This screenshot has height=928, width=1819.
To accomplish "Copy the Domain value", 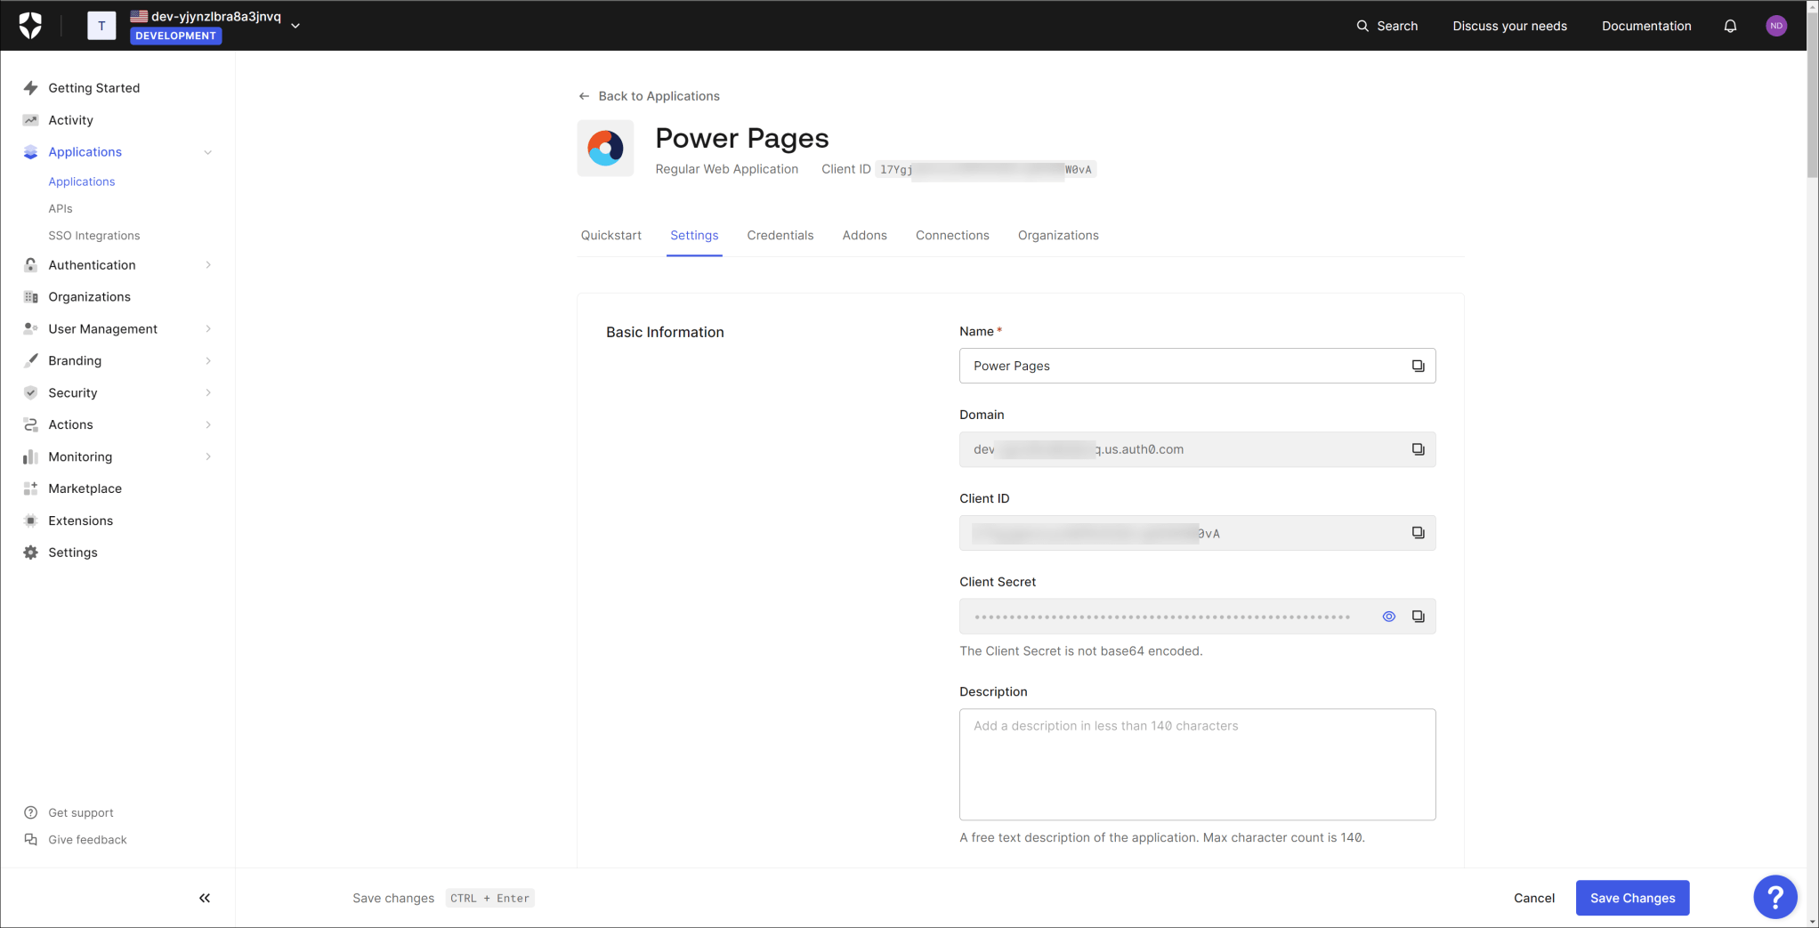I will [x=1418, y=449].
